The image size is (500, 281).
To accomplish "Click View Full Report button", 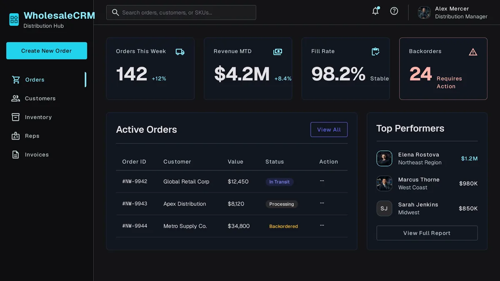I will 427,233.
